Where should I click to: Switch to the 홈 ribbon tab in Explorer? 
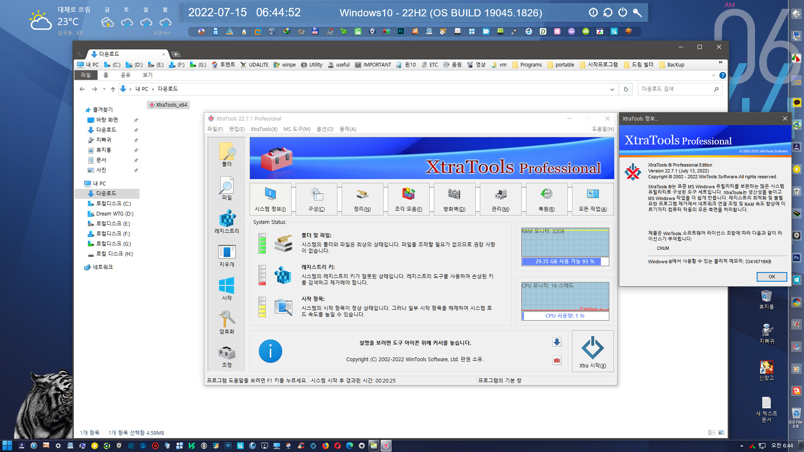pos(106,75)
